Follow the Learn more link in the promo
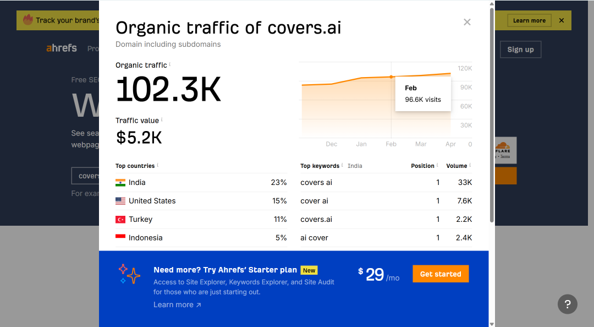 tap(177, 304)
